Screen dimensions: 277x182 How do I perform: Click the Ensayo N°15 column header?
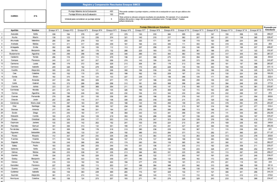point(256,30)
